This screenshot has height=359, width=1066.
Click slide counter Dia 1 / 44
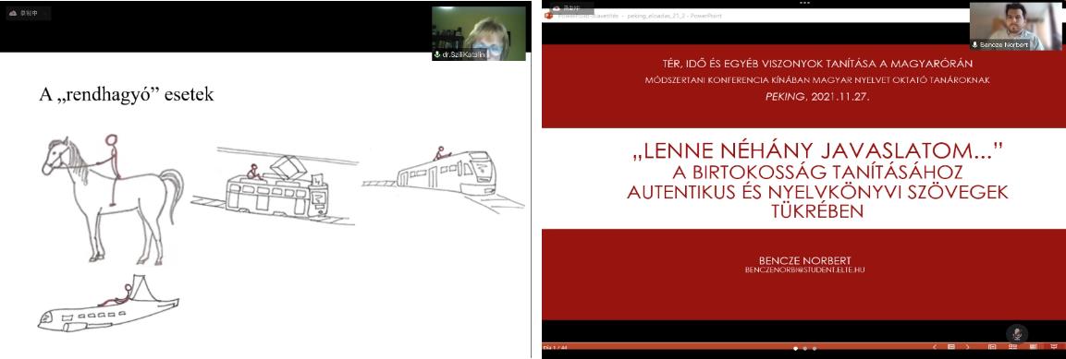pos(556,348)
